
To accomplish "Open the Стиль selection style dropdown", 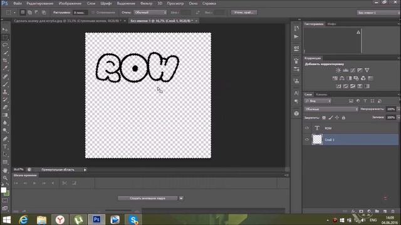I will point(150,12).
